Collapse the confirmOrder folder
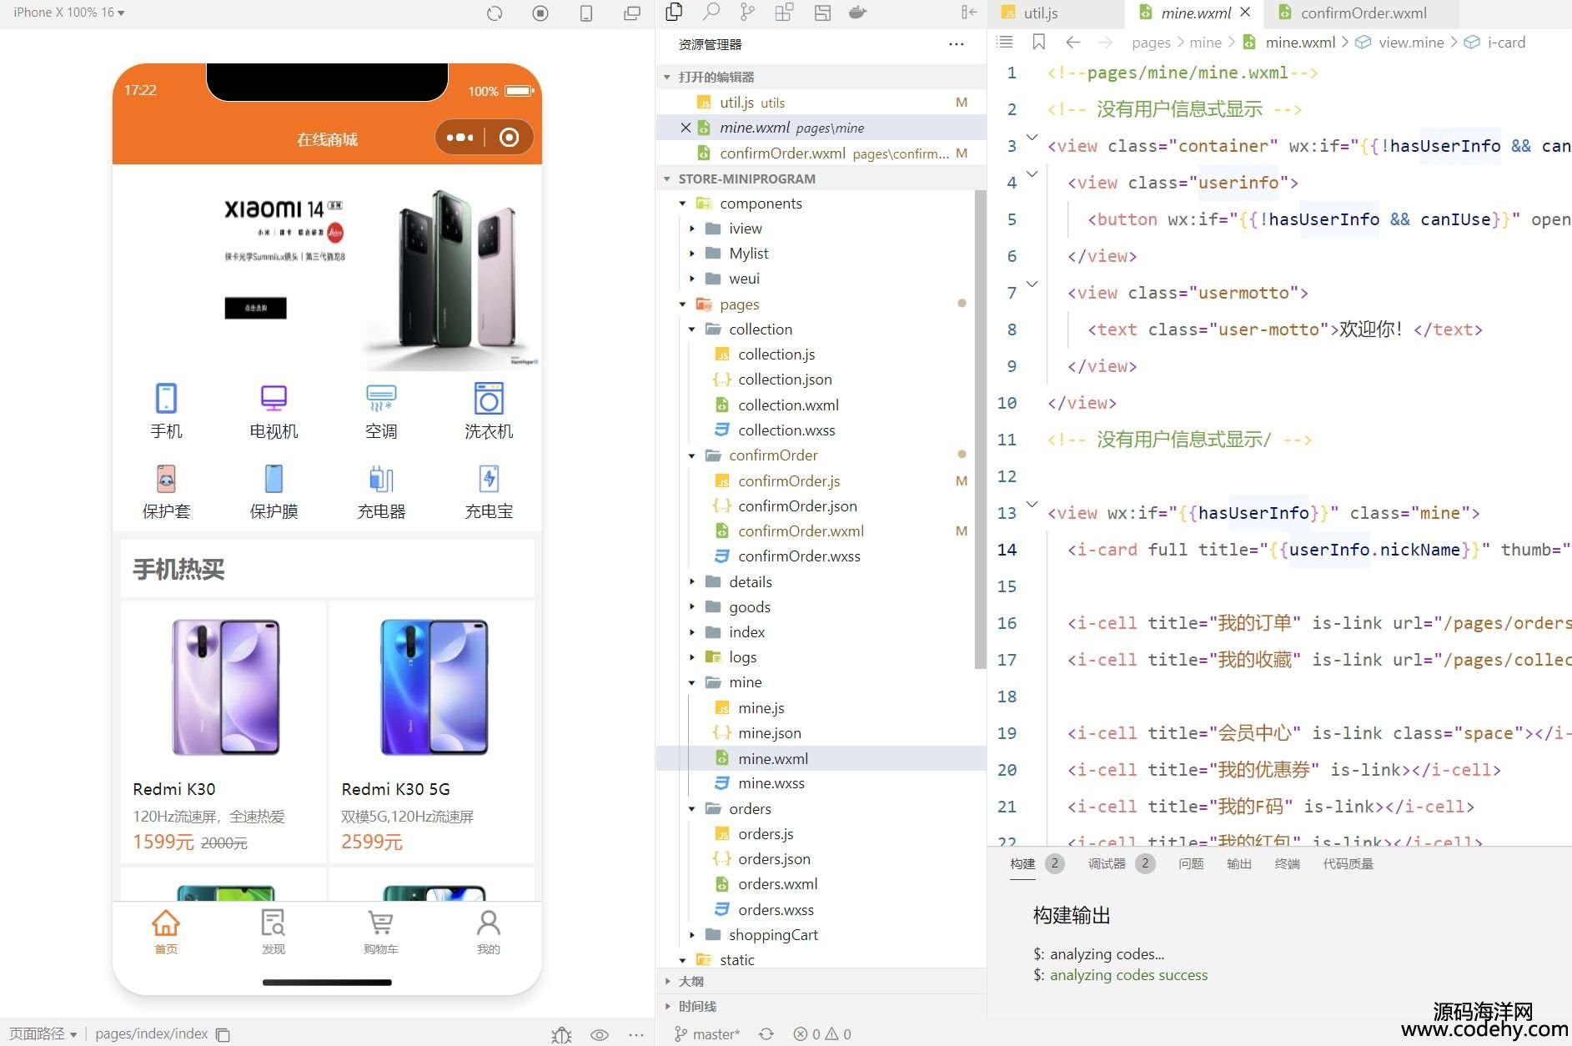 click(x=692, y=455)
